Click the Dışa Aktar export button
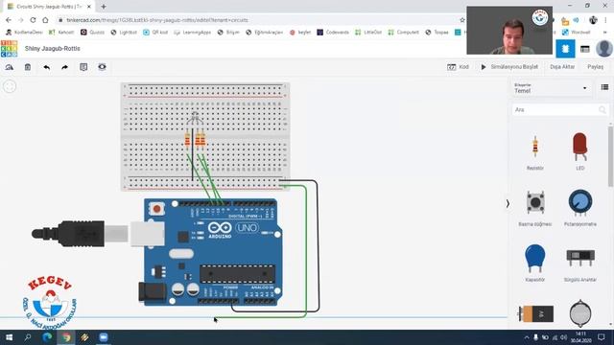The height and width of the screenshot is (345, 614). [562, 67]
